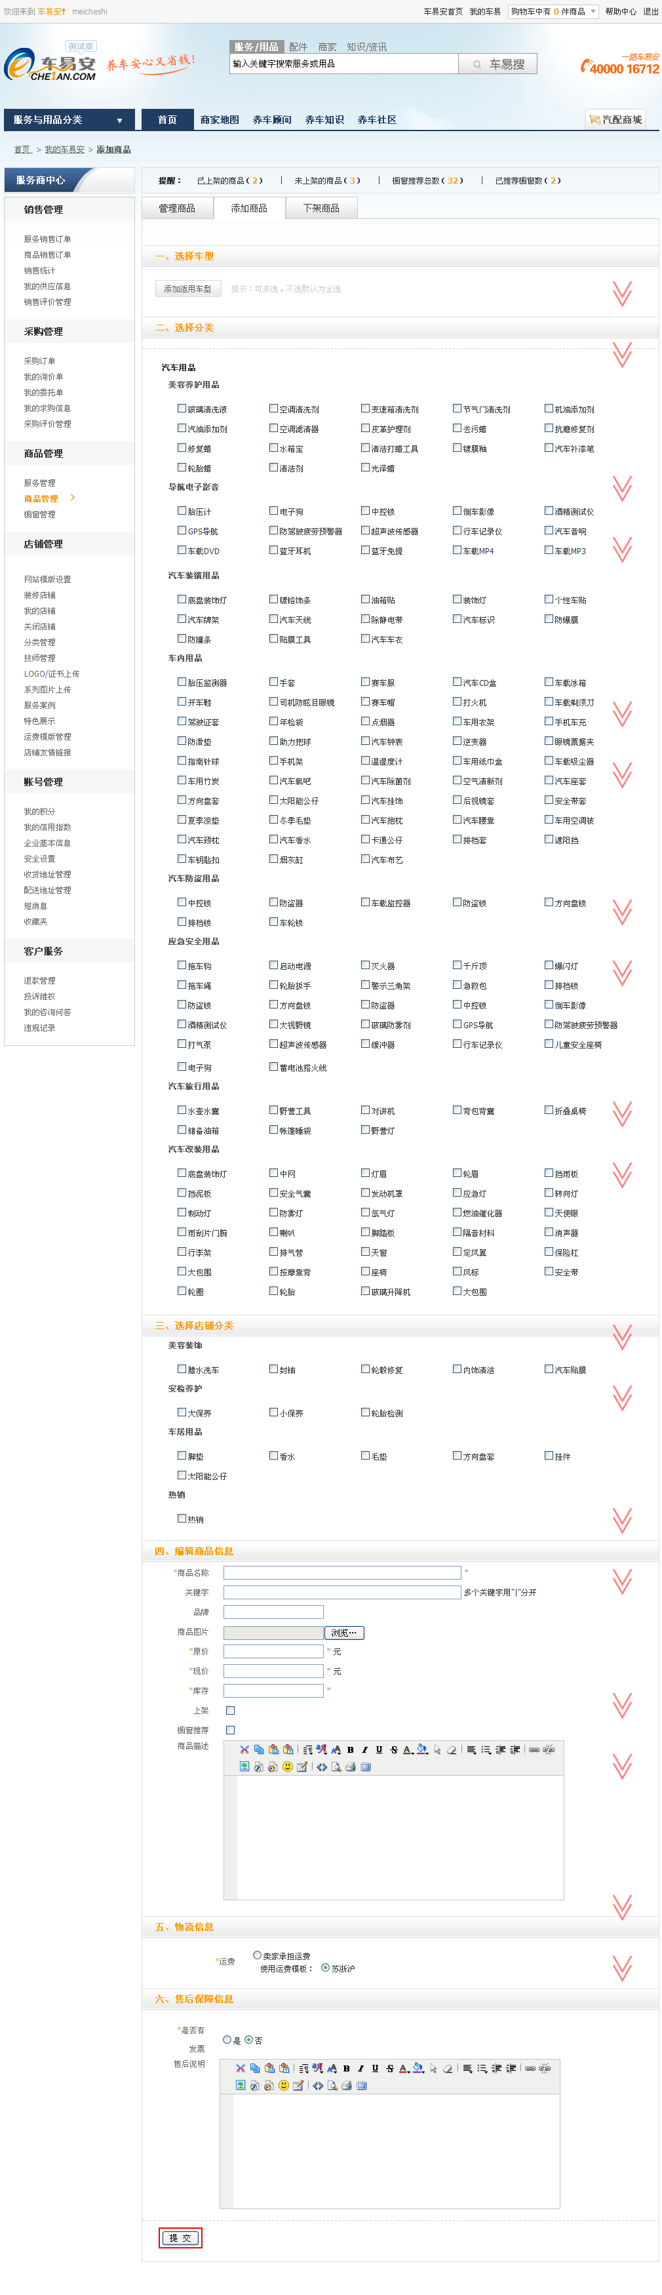Click Paste icon in 商品描述 editor
Viewport: 662px width, 2295px height.
pos(273,1749)
